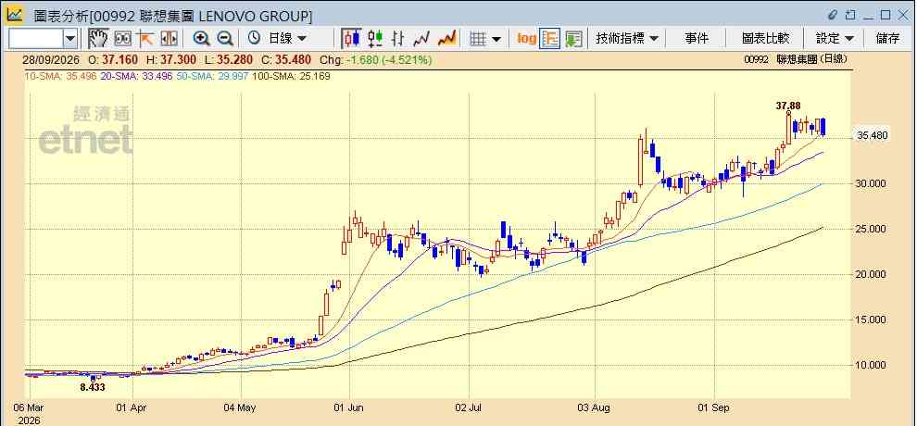The height and width of the screenshot is (426, 917).
Task: Click the clock period icon
Action: pyautogui.click(x=254, y=39)
